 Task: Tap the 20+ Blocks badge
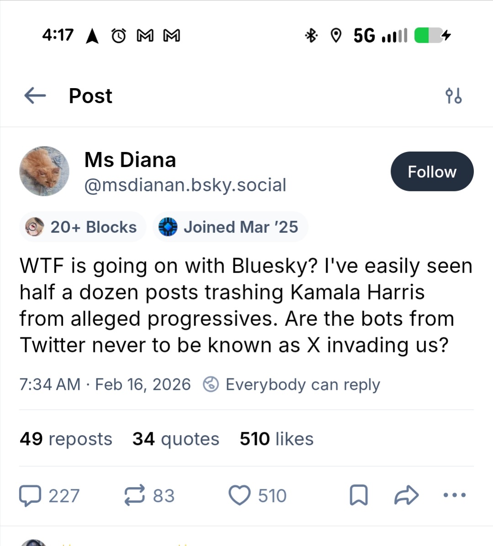pyautogui.click(x=83, y=227)
